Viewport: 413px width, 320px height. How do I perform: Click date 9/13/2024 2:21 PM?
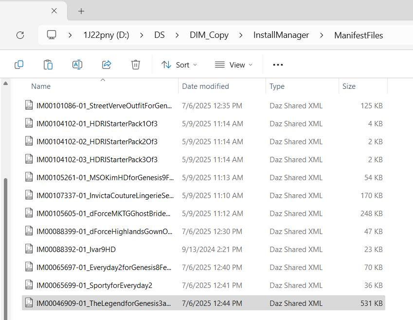tap(212, 249)
